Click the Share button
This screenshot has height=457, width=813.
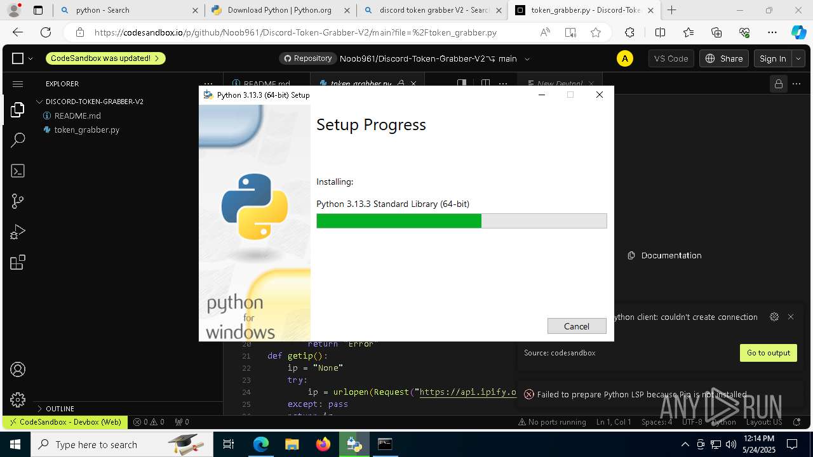(x=724, y=58)
